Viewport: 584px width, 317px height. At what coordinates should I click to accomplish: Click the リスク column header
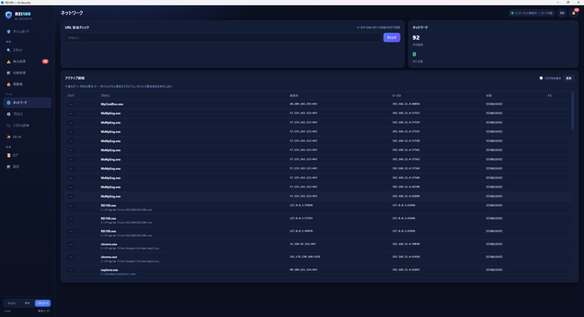[71, 96]
